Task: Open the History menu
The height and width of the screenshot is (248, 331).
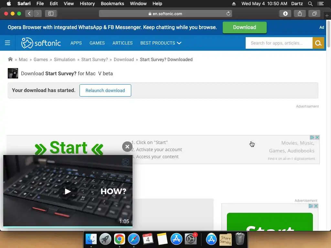Action: pos(87,4)
